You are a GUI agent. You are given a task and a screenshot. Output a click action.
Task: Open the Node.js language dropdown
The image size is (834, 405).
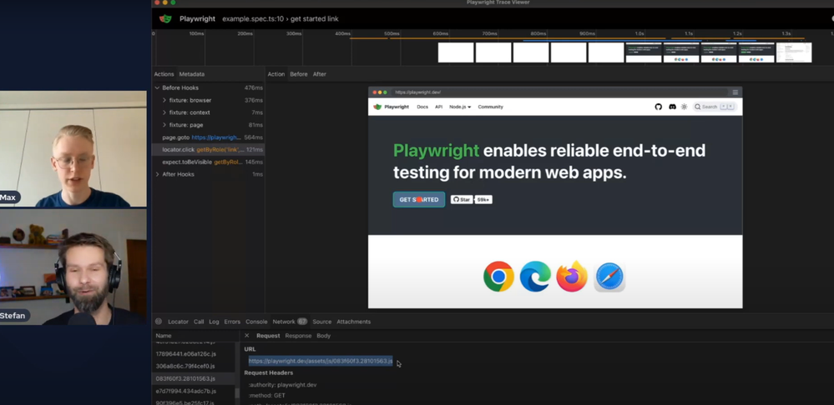[460, 107]
